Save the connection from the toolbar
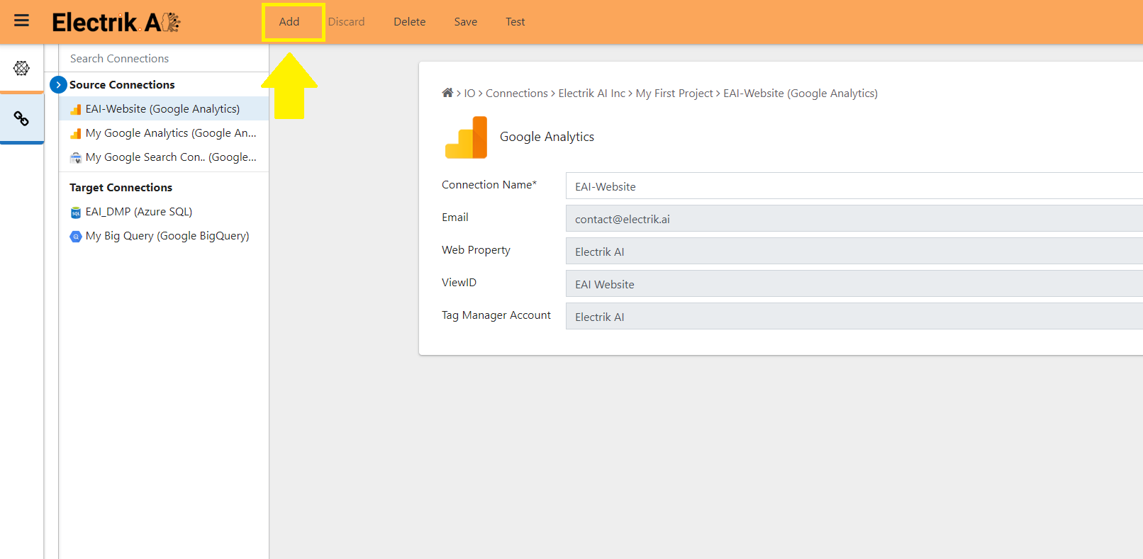The height and width of the screenshot is (559, 1143). pyautogui.click(x=465, y=22)
